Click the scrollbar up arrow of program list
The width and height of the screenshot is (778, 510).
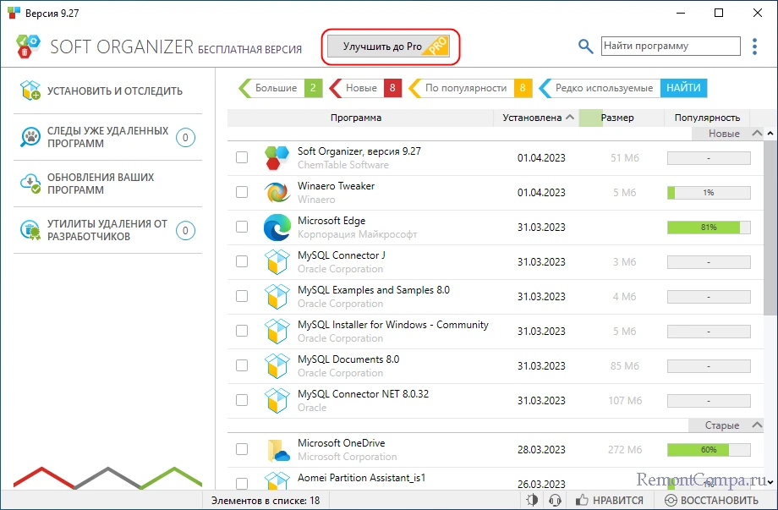(x=770, y=134)
